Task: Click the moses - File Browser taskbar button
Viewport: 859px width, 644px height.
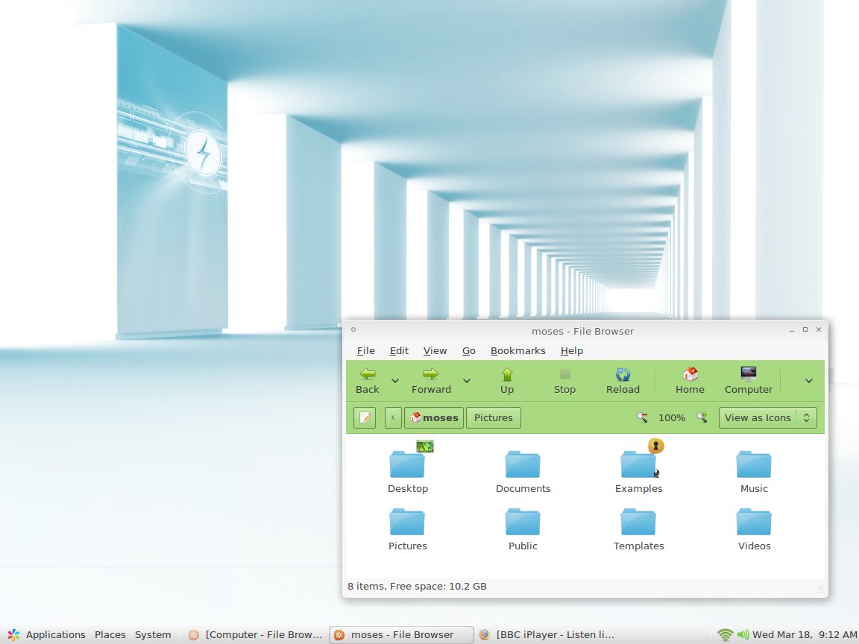Action: point(401,635)
